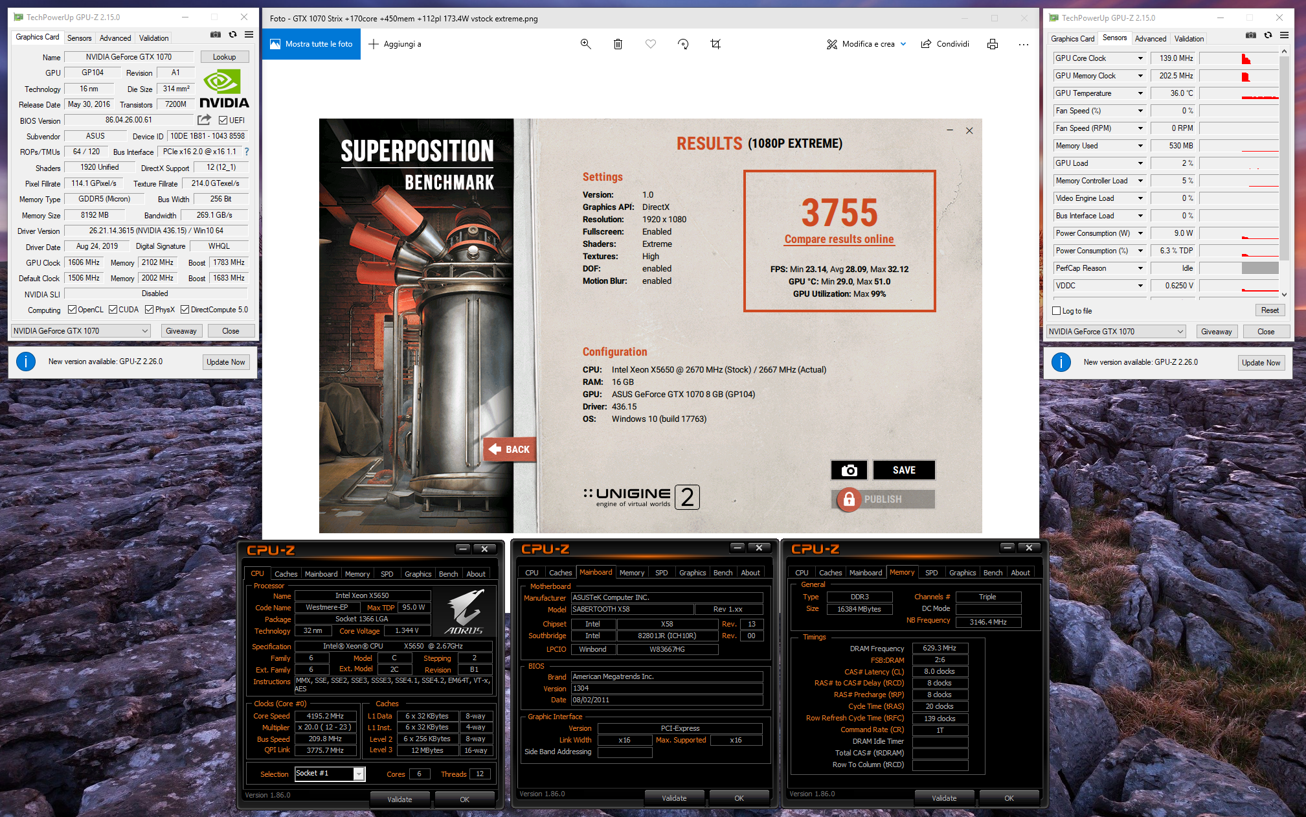Click the Aggiungi a plus icon
Viewport: 1306px width, 817px height.
click(374, 44)
